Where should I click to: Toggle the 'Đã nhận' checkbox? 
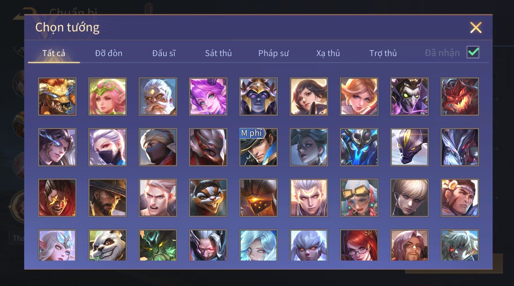click(x=473, y=52)
